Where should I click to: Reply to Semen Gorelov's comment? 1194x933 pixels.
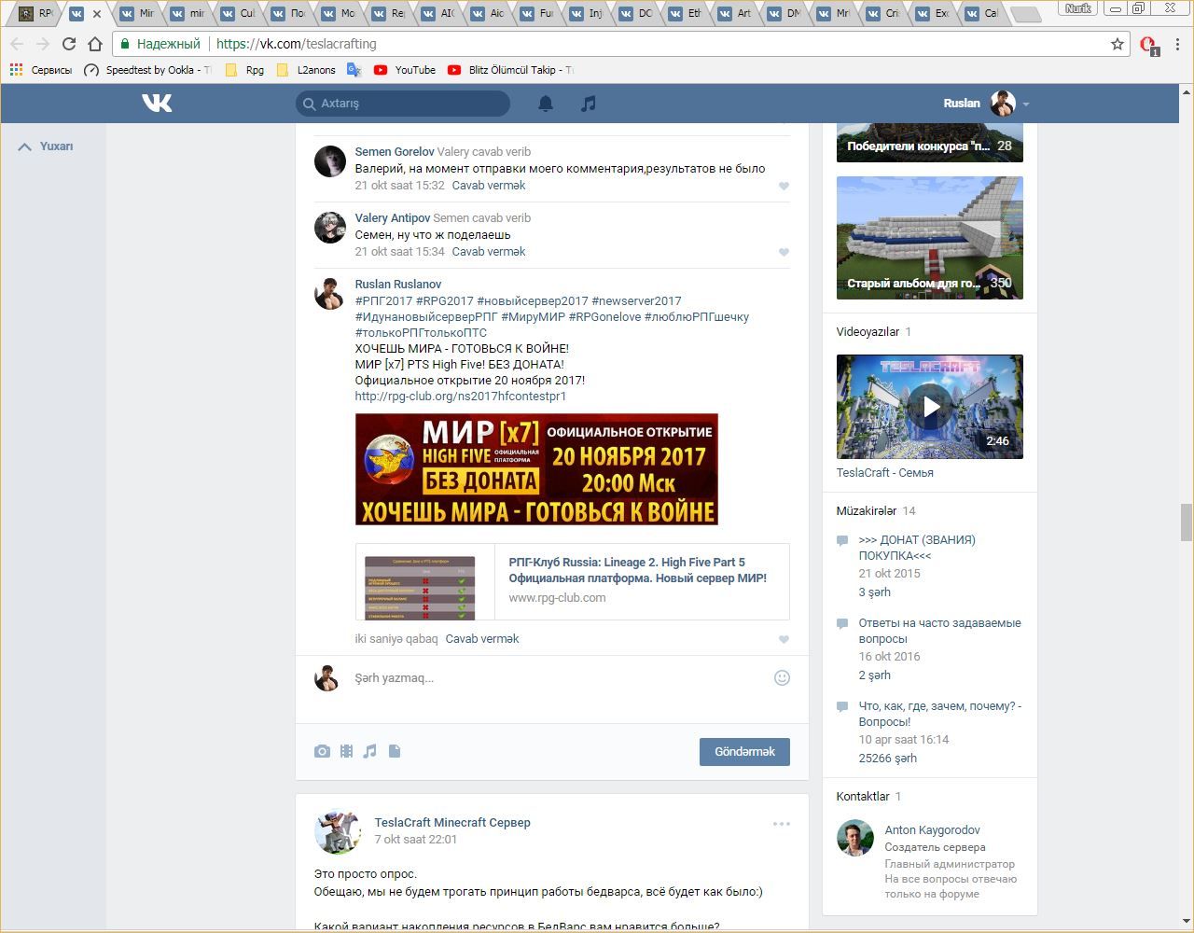click(489, 186)
